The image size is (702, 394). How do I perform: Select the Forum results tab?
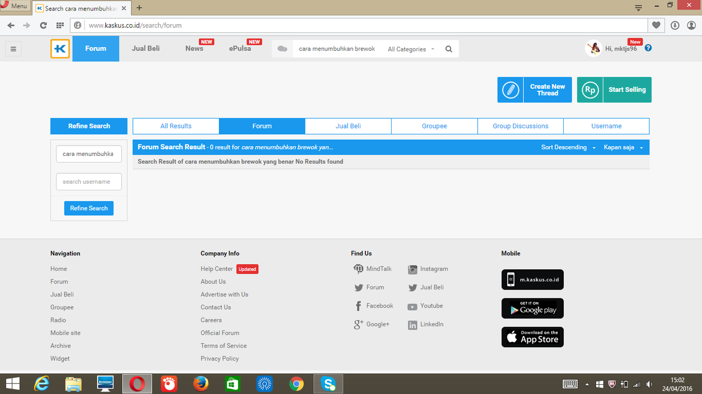262,126
